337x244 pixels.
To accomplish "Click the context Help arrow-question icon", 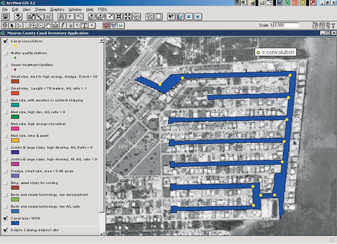I will coord(171,16).
